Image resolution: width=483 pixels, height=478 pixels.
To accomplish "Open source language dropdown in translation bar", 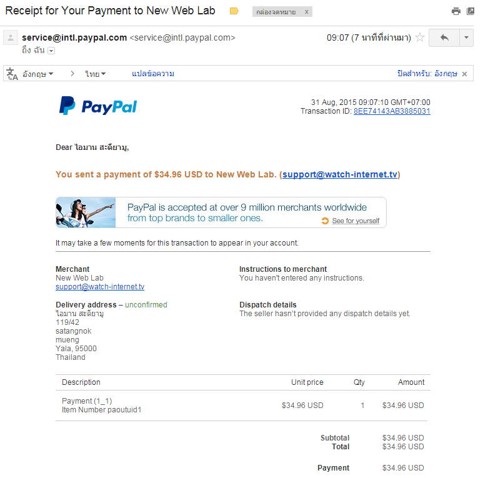I will click(37, 74).
